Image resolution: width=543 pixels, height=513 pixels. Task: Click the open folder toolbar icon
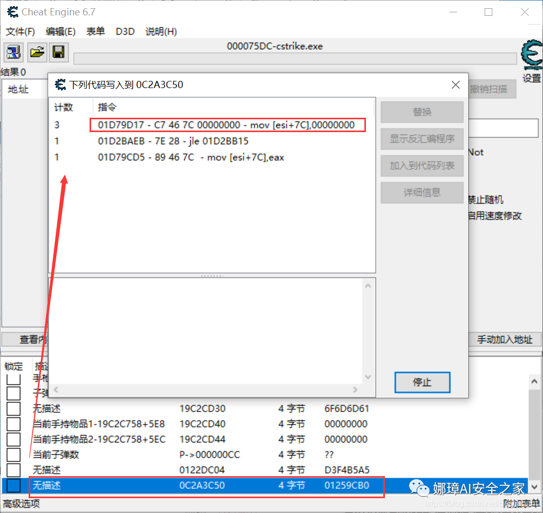37,52
